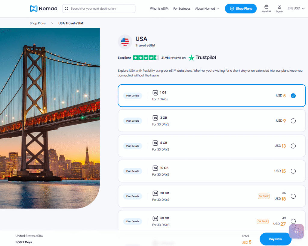The width and height of the screenshot is (308, 246).
Task: Click the Trustpilot star logo
Action: 191,58
